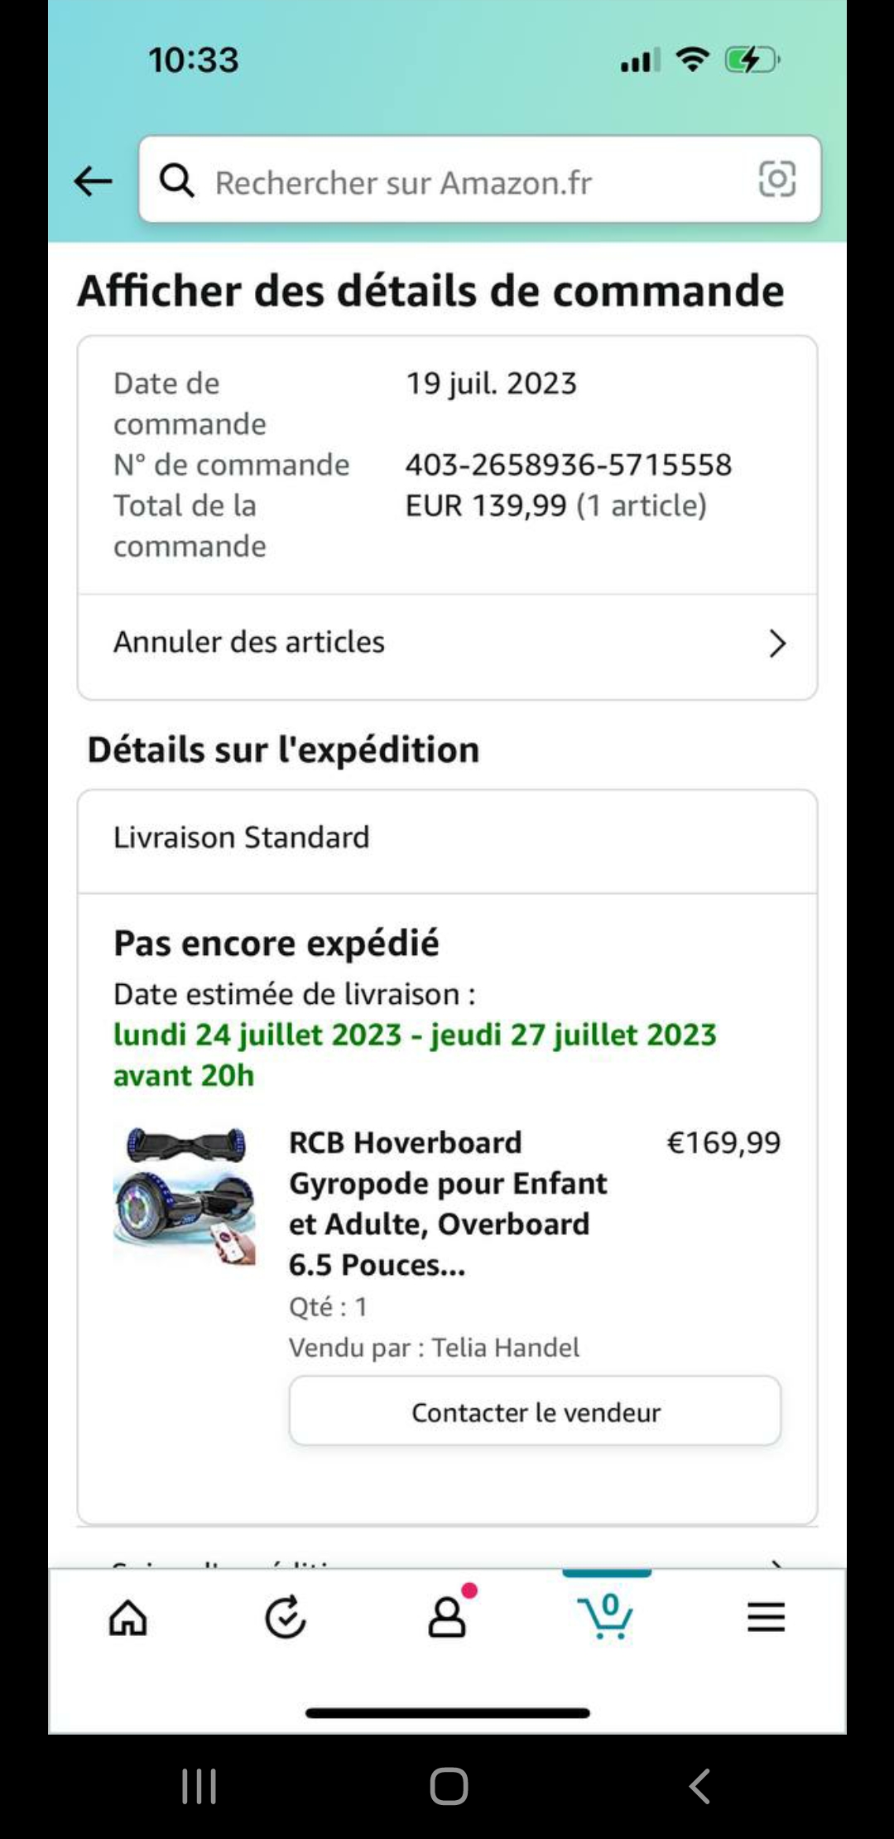Tap the magnifying glass search icon
894x1839 pixels.
click(176, 180)
